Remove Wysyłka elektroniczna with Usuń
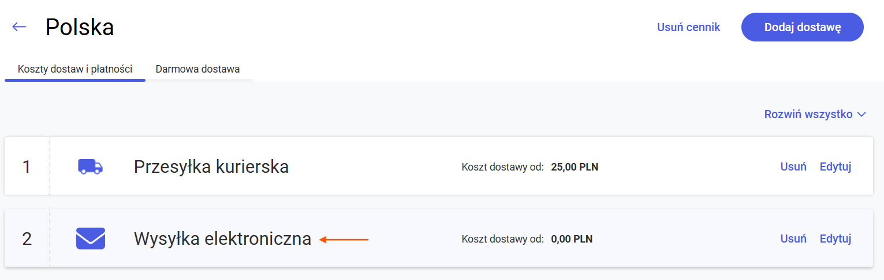 pyautogui.click(x=793, y=239)
